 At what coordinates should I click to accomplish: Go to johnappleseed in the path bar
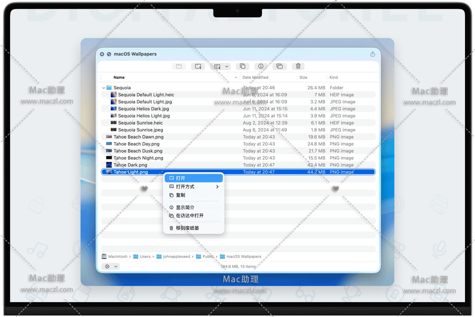(173, 256)
